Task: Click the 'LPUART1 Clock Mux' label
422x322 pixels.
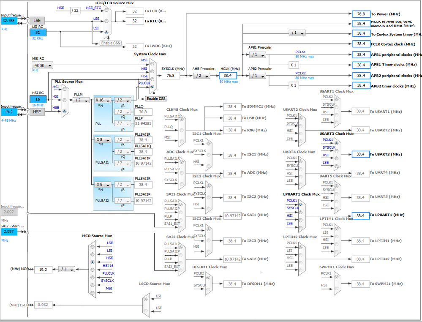Action: point(301,194)
